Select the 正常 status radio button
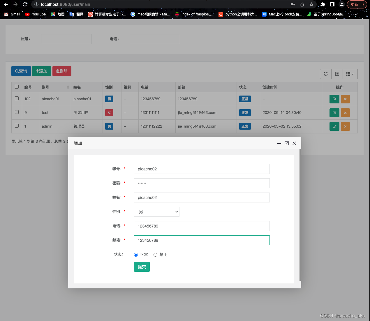 pyautogui.click(x=136, y=255)
